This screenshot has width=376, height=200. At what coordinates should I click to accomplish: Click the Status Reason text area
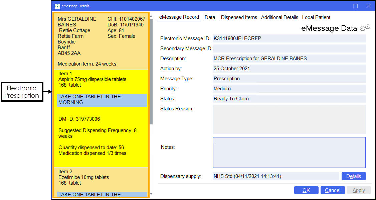289,119
